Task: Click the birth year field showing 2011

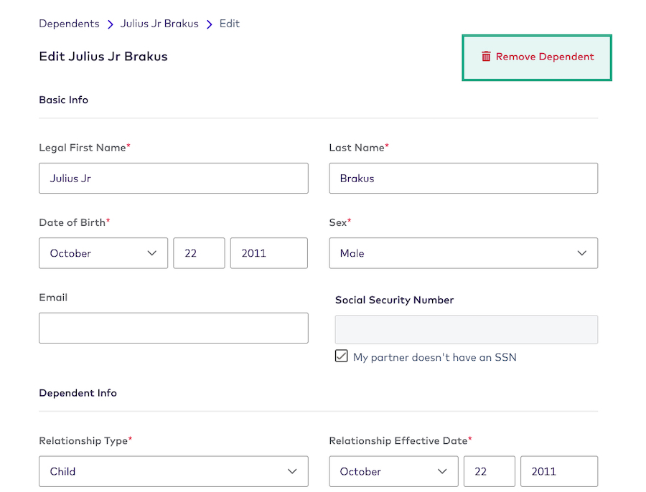Action: pos(268,253)
